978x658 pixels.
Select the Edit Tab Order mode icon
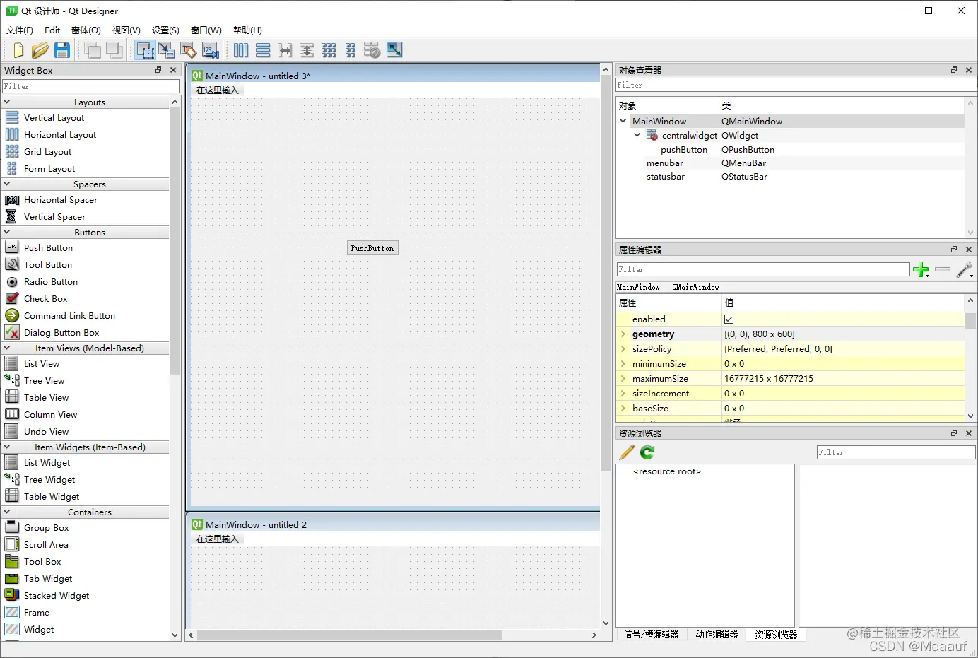pos(211,50)
